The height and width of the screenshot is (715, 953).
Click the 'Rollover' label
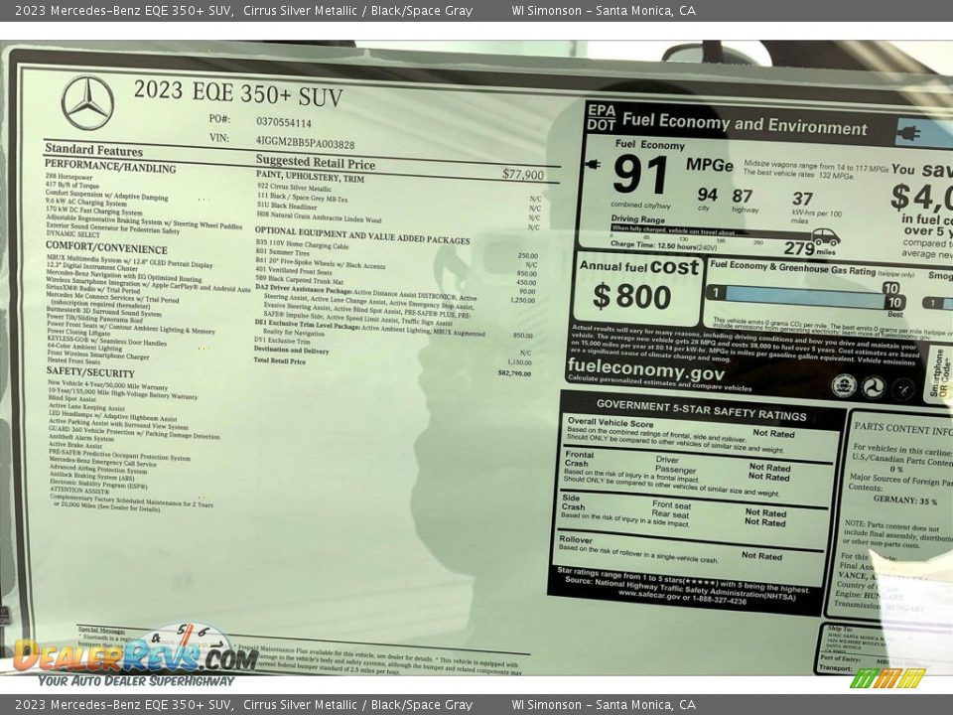576,539
